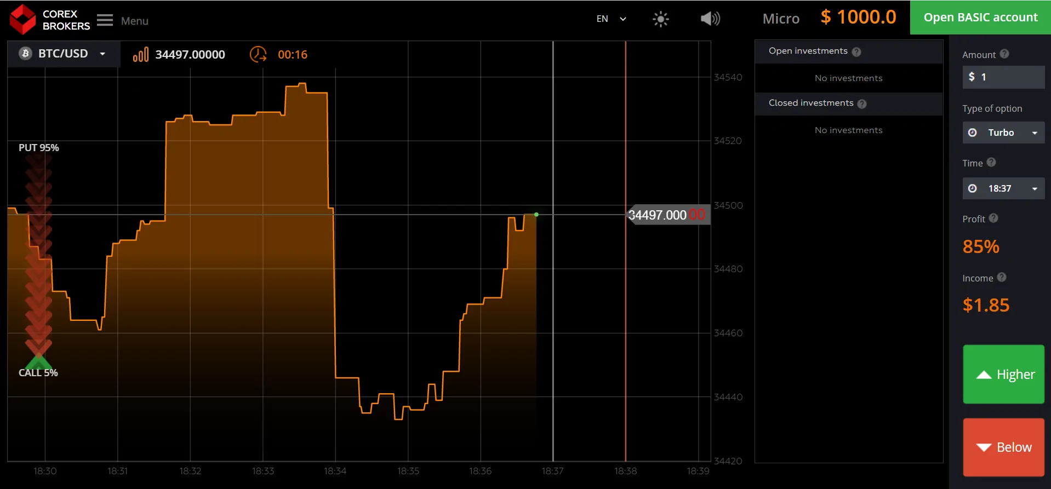
Task: Click the Amount help question icon
Action: tap(1004, 54)
